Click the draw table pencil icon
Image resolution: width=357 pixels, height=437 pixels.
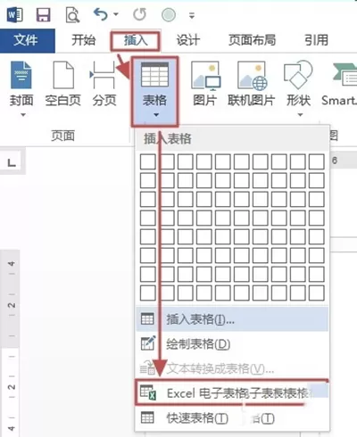pos(148,343)
